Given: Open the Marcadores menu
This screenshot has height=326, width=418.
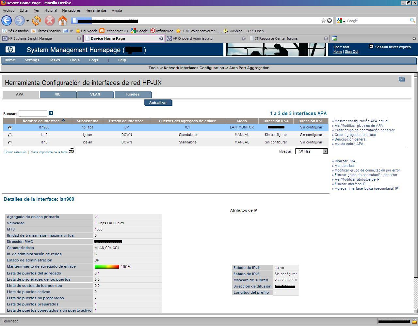Looking at the screenshot, I should [x=71, y=10].
